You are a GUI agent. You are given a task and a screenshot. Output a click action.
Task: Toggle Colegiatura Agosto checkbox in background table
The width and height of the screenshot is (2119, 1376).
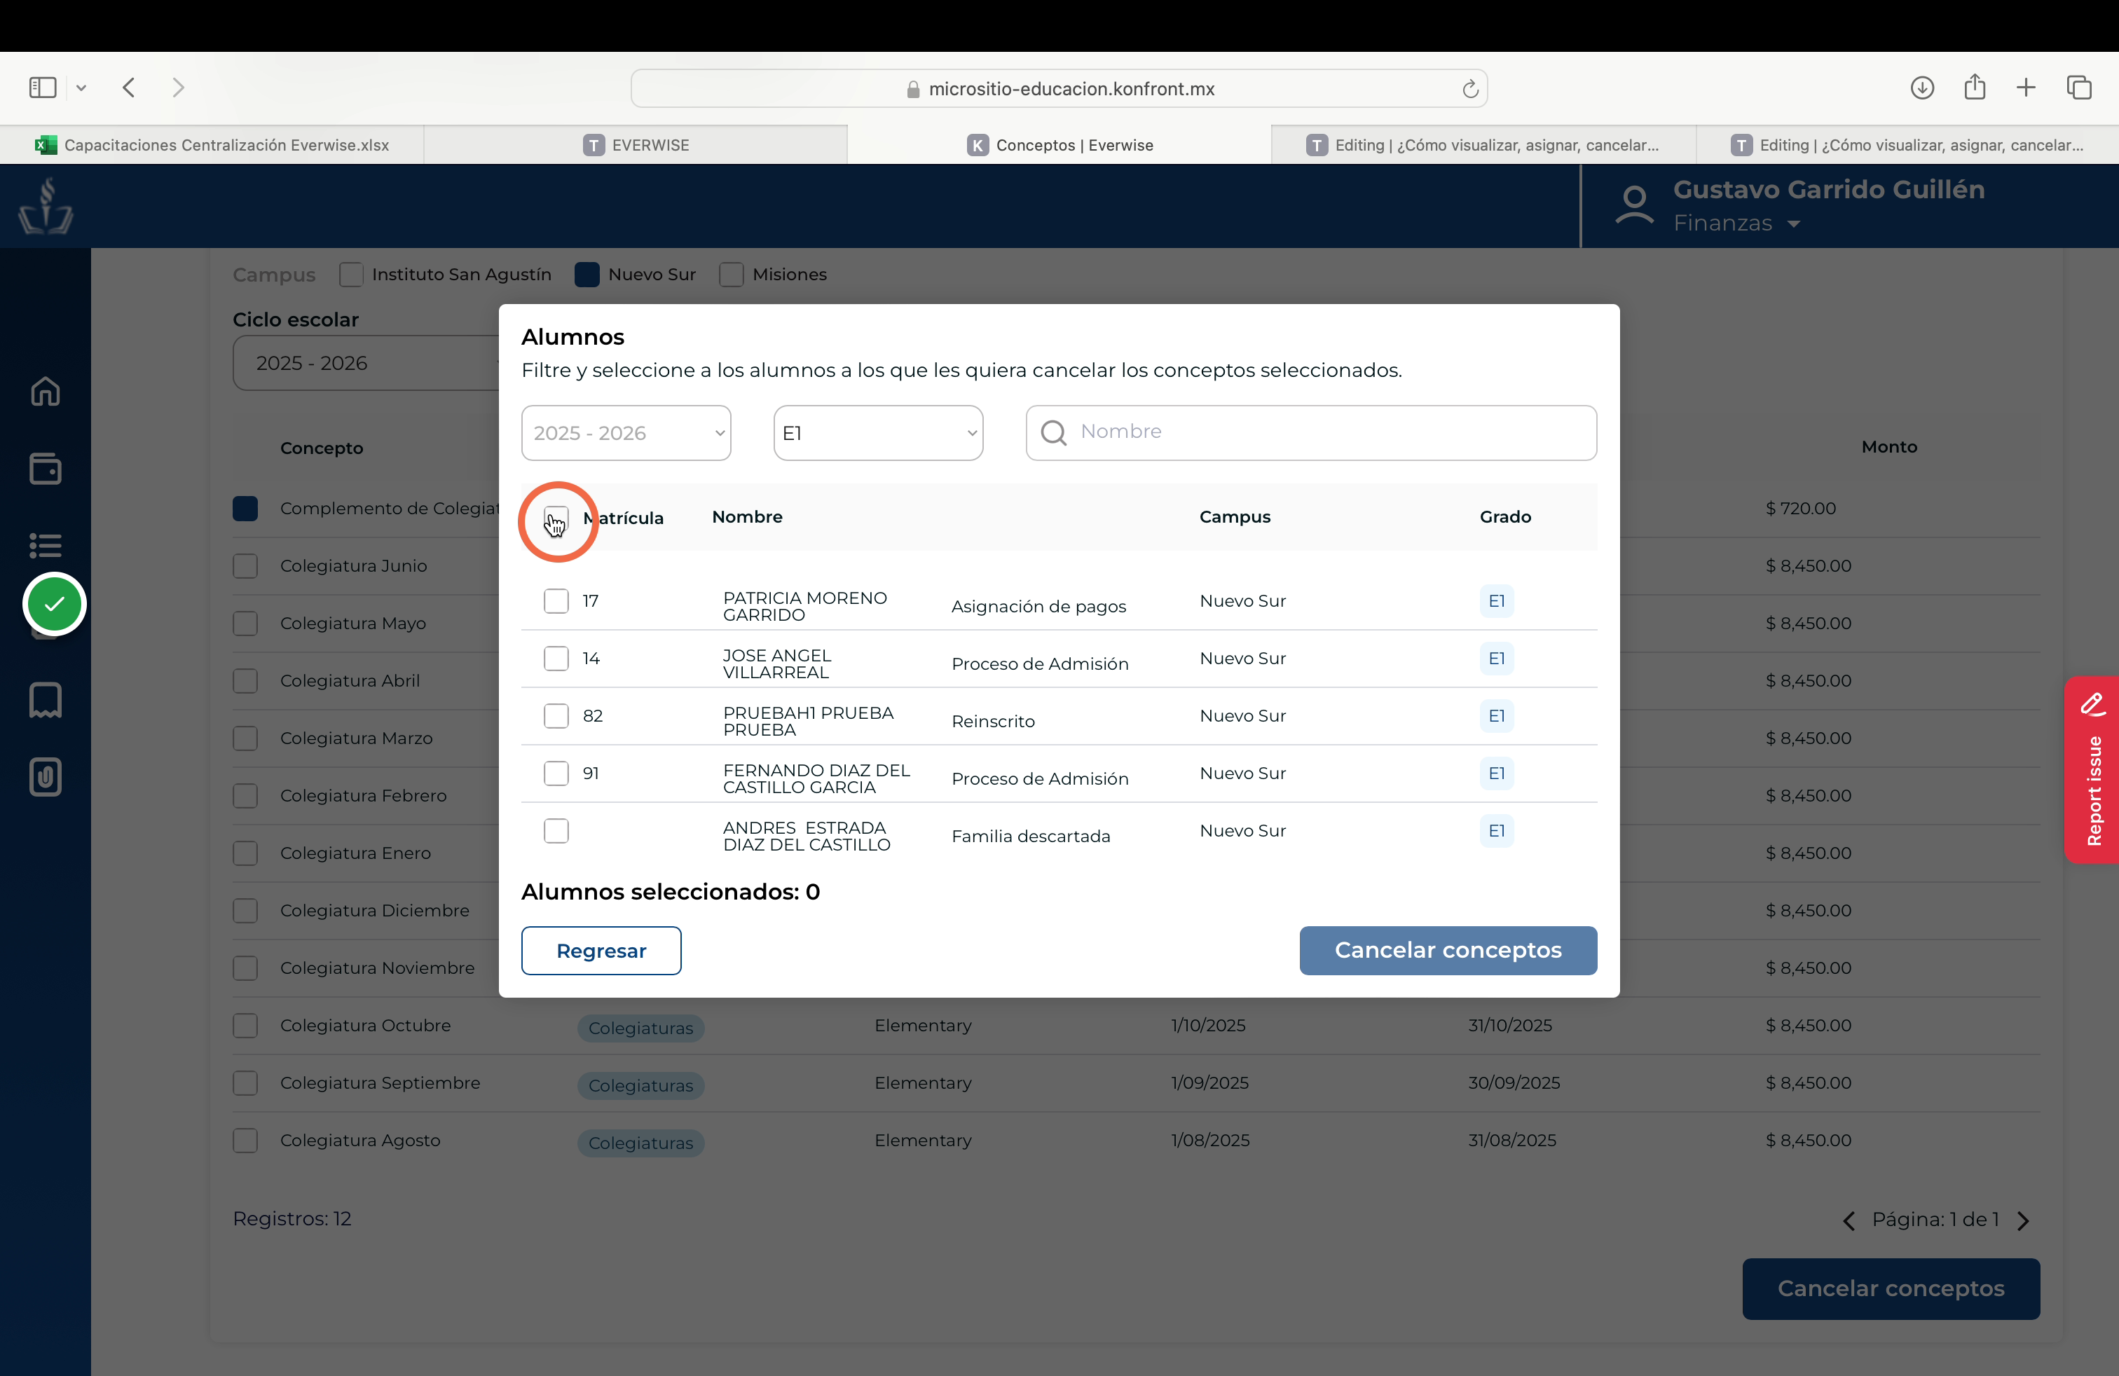tap(245, 1140)
